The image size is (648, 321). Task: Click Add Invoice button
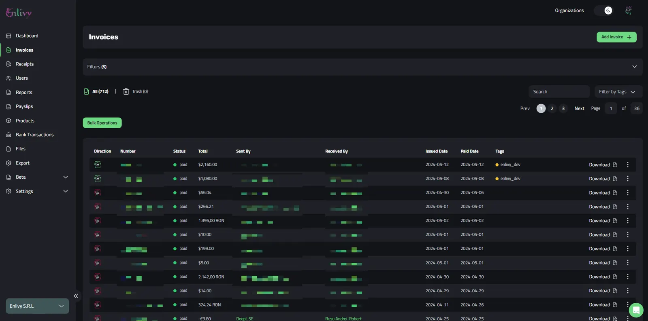point(616,37)
